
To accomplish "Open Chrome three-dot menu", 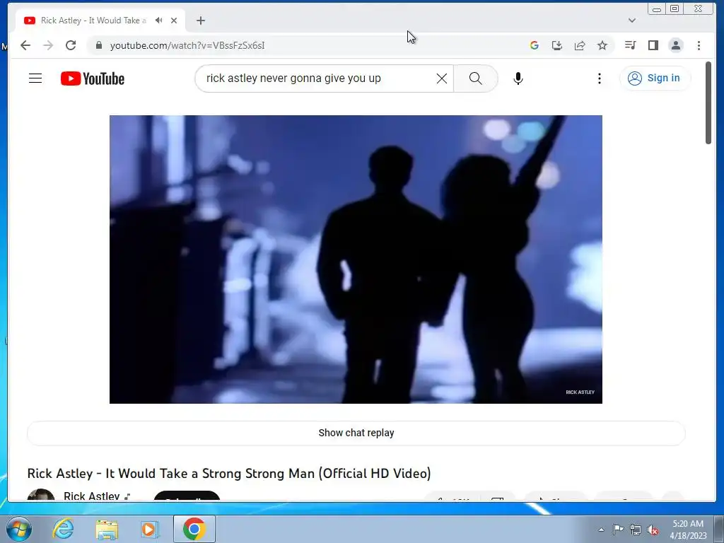I will click(x=699, y=45).
